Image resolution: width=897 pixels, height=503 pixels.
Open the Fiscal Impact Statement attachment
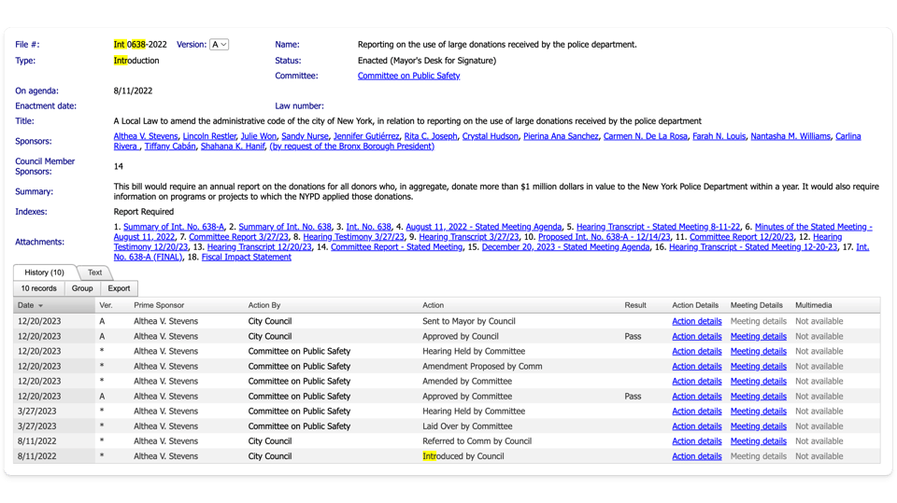point(246,257)
